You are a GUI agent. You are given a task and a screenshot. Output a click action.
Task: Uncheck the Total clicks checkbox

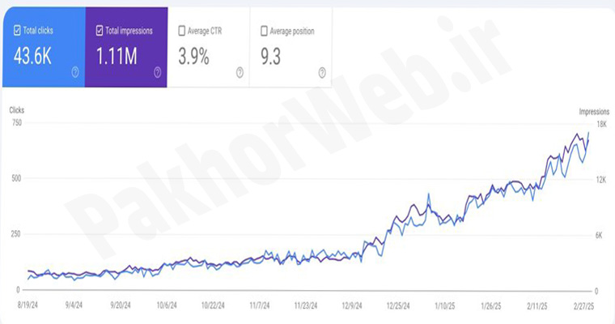(x=18, y=31)
